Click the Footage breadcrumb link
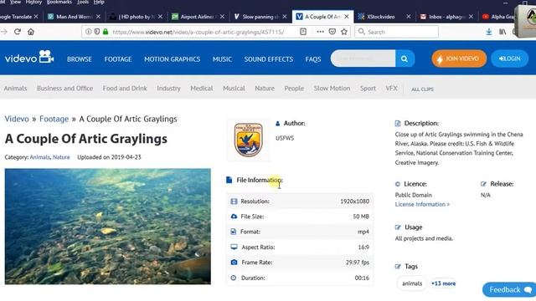This screenshot has width=536, height=301. (54, 119)
